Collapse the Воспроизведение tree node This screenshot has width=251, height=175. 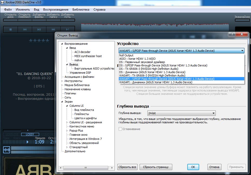coord(62,44)
